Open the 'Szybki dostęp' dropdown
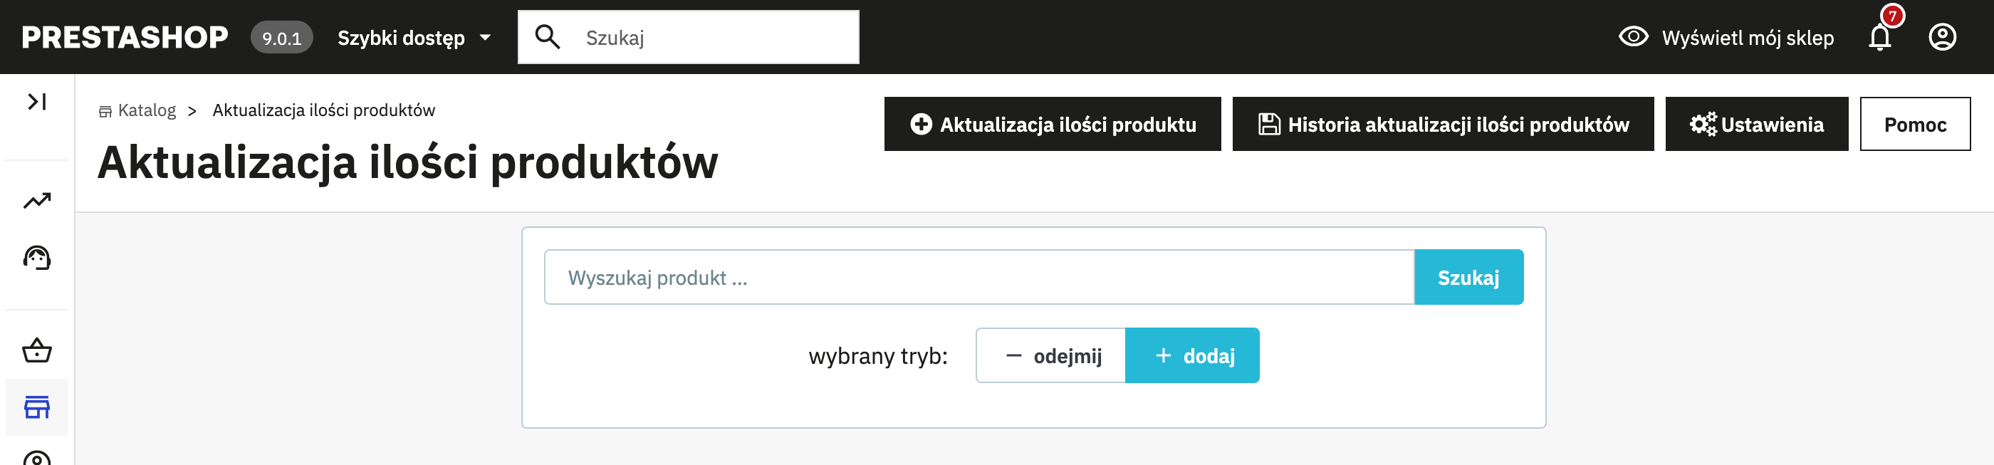This screenshot has height=465, width=1994. coord(414,37)
